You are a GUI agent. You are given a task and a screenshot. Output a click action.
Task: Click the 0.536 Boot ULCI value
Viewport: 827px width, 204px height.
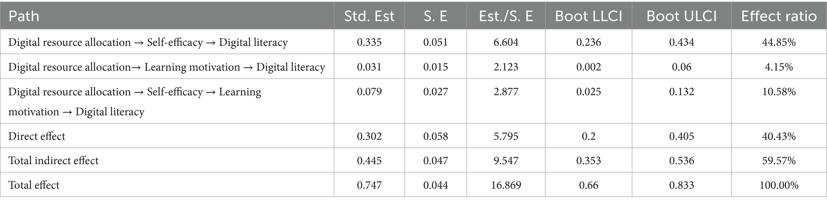point(682,161)
